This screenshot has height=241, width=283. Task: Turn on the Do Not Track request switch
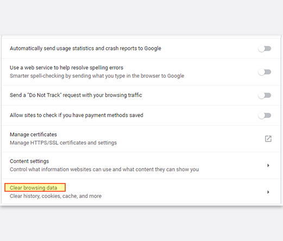coord(265,95)
